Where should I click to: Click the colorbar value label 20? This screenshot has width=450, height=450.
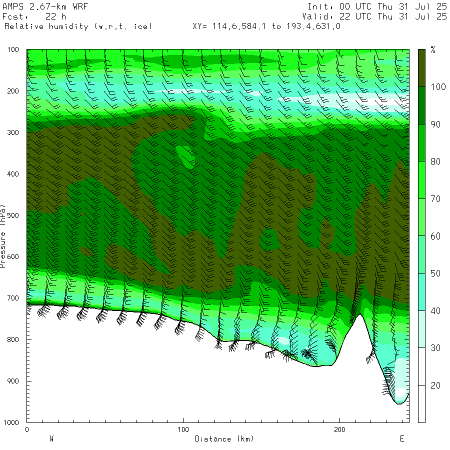click(x=435, y=385)
